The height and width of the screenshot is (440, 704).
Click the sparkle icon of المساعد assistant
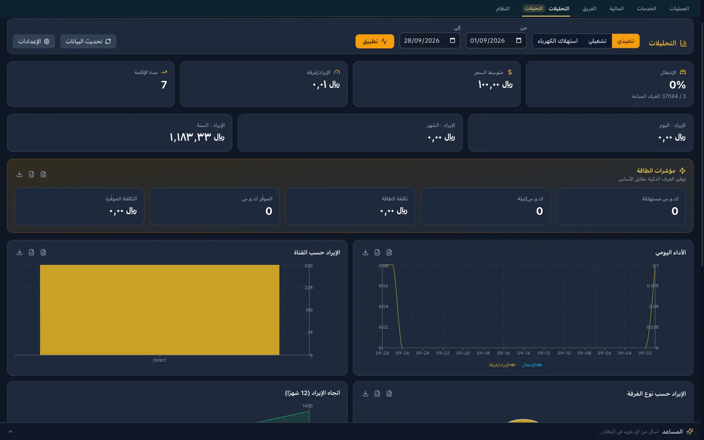point(690,431)
